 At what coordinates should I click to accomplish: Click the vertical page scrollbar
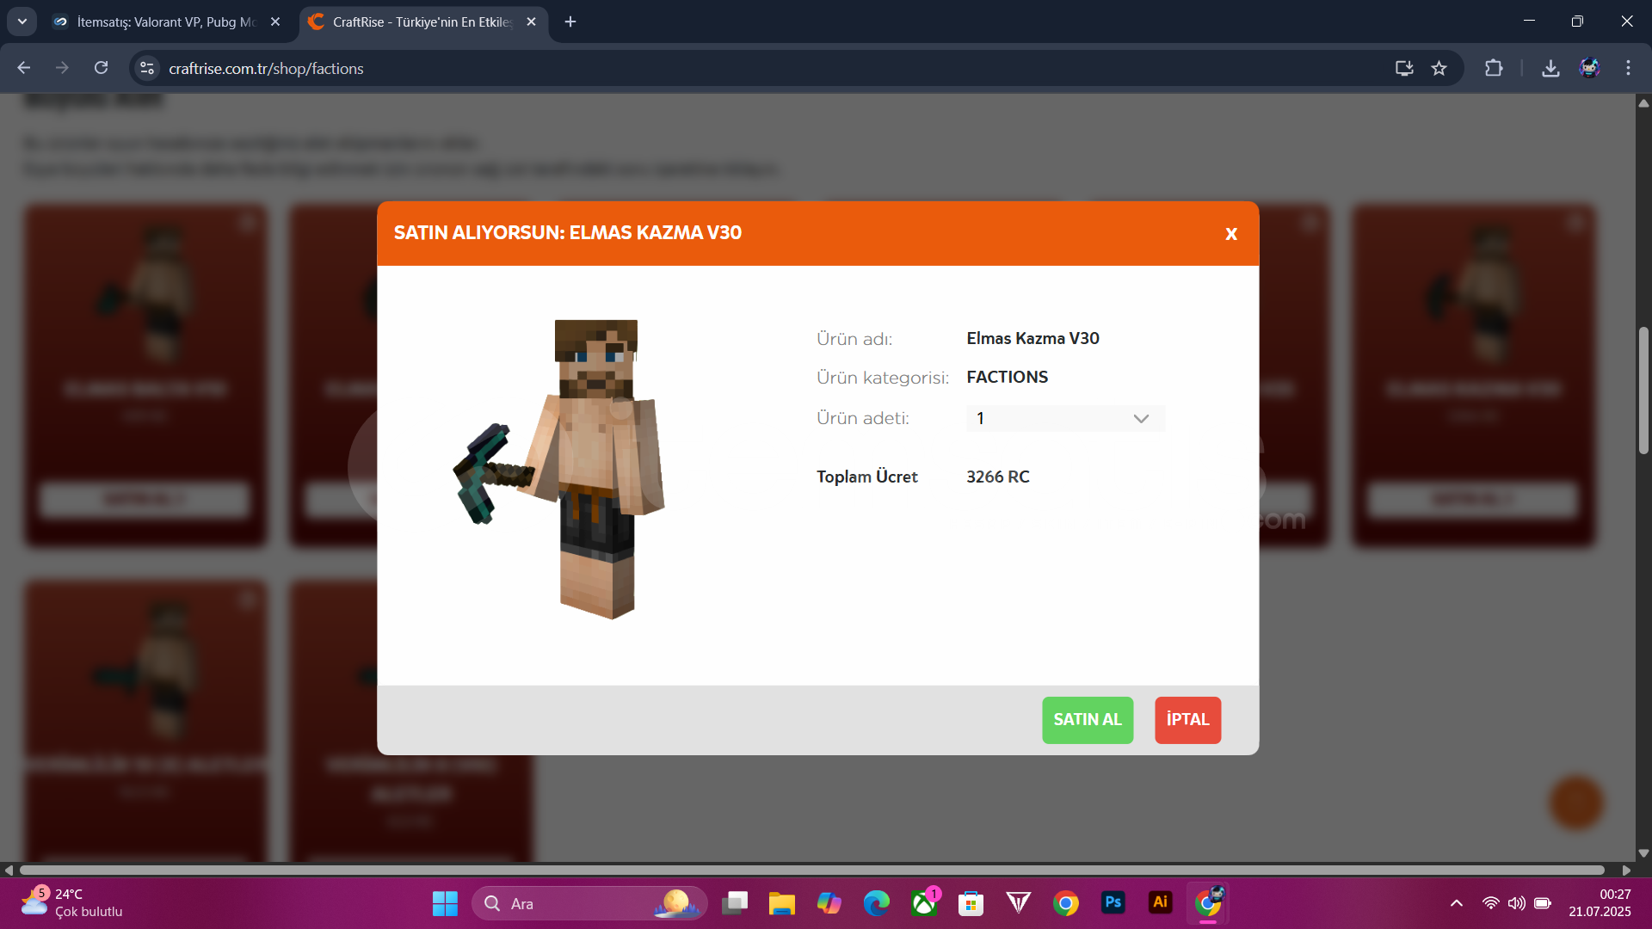click(1643, 391)
